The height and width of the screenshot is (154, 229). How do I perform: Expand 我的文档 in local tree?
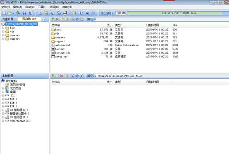pyautogui.click(x=3, y=88)
